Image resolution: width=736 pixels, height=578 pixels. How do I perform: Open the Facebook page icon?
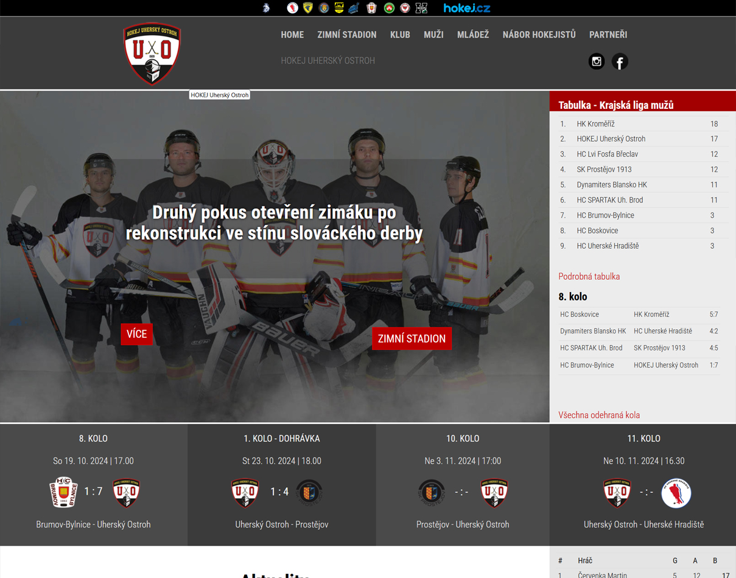tap(620, 61)
